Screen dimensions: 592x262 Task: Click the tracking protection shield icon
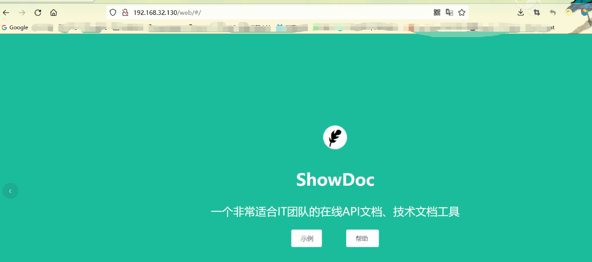click(x=113, y=13)
